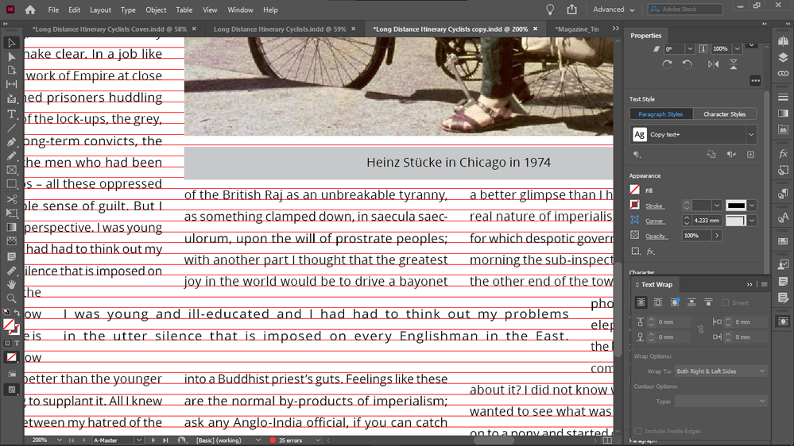Select the Rectangle Frame tool
The width and height of the screenshot is (794, 446).
tap(11, 170)
